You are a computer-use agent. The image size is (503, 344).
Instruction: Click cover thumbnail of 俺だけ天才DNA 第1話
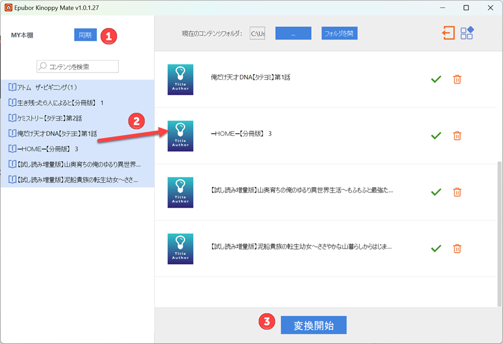point(180,80)
